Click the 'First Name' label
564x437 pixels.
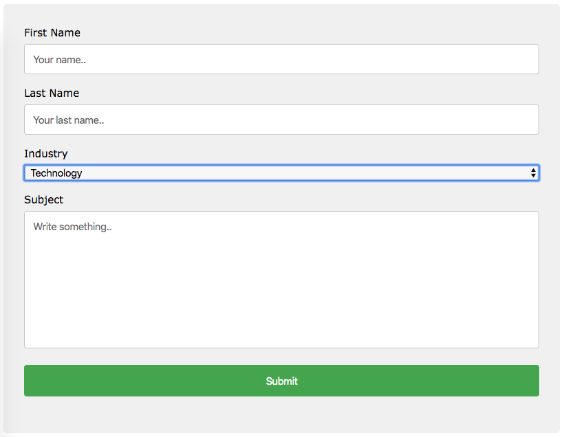[x=52, y=33]
